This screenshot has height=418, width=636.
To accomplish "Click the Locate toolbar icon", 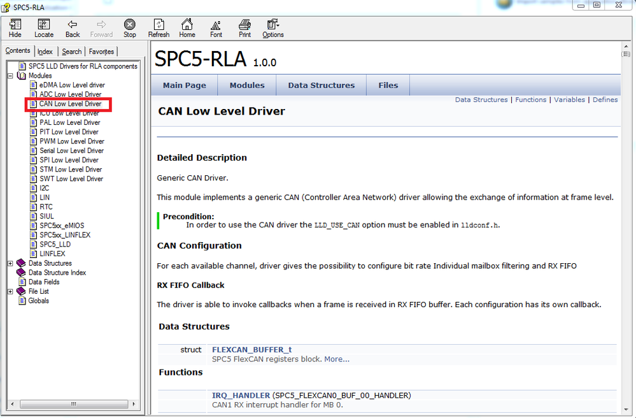I will pos(44,29).
